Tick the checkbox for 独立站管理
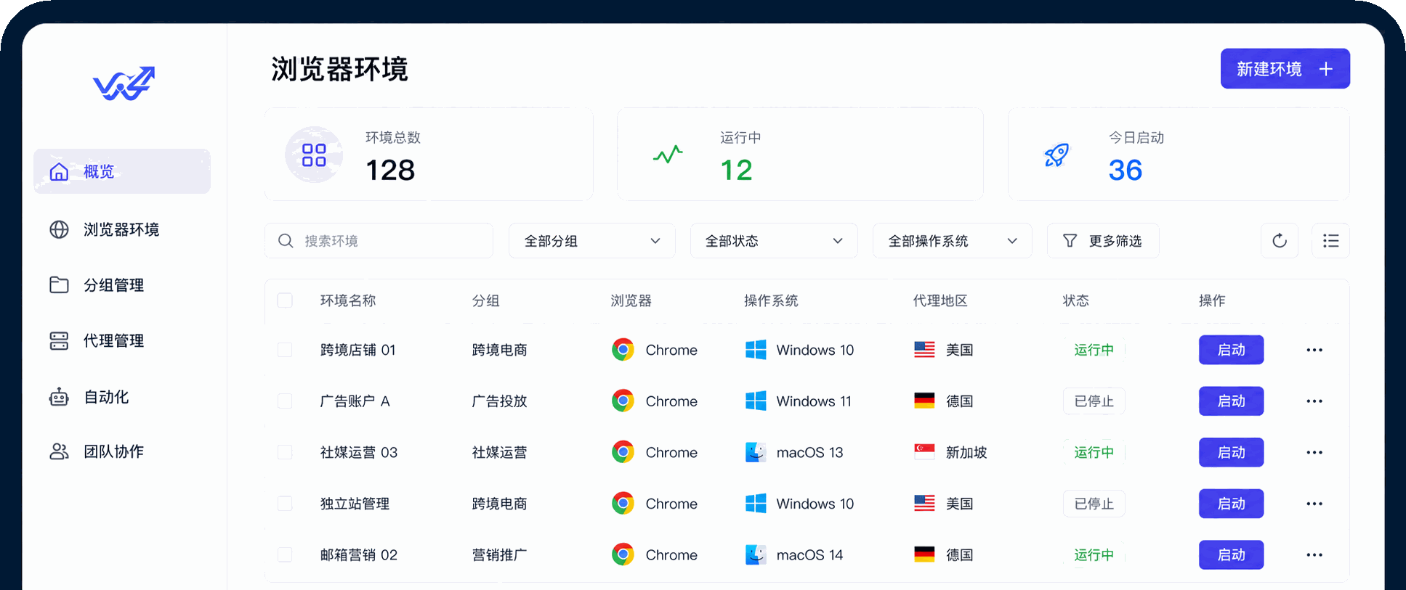The image size is (1406, 590). (285, 504)
